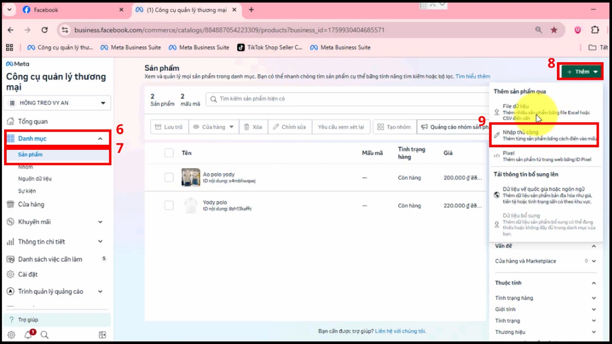Screen dimensions: 612x344
Task: Open Sự kiện in sidebar
Action: click(27, 191)
